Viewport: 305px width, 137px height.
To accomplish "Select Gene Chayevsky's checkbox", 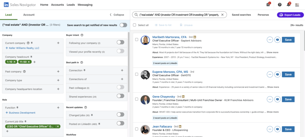I will pos(137,99).
